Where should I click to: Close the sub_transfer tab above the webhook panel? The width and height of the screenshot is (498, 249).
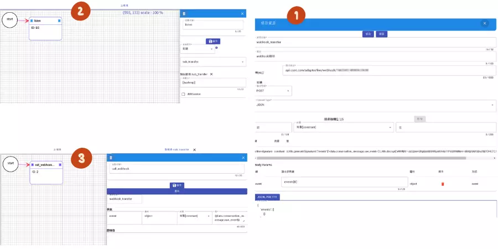[194, 149]
